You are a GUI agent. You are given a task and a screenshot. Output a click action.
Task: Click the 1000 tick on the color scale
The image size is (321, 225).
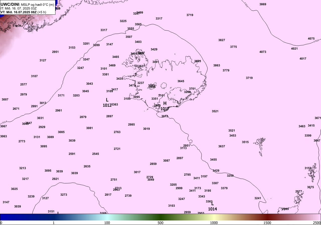[214, 223]
